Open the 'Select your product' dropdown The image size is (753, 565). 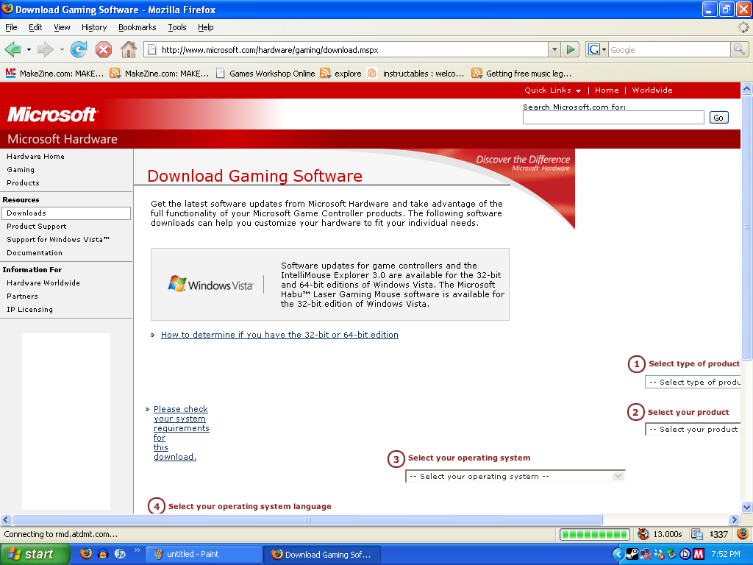point(693,430)
